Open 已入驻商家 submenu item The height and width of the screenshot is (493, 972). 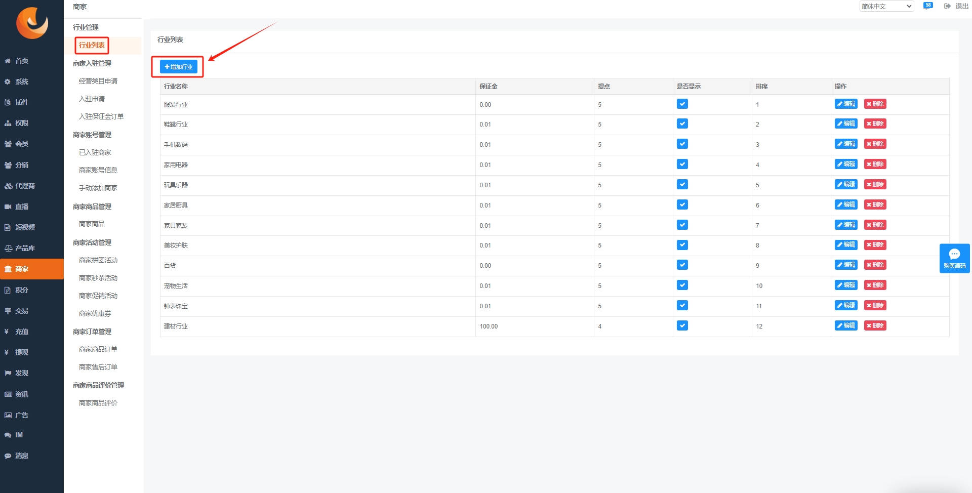95,152
